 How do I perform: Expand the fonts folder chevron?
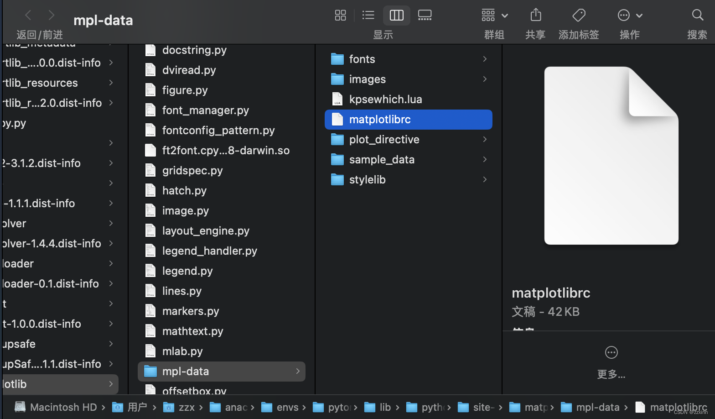pyautogui.click(x=485, y=59)
